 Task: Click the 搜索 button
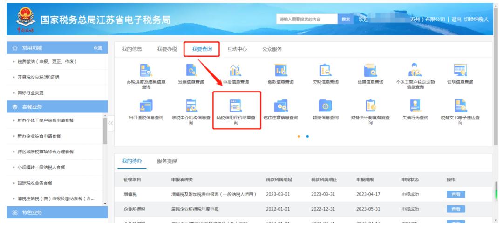(346, 19)
